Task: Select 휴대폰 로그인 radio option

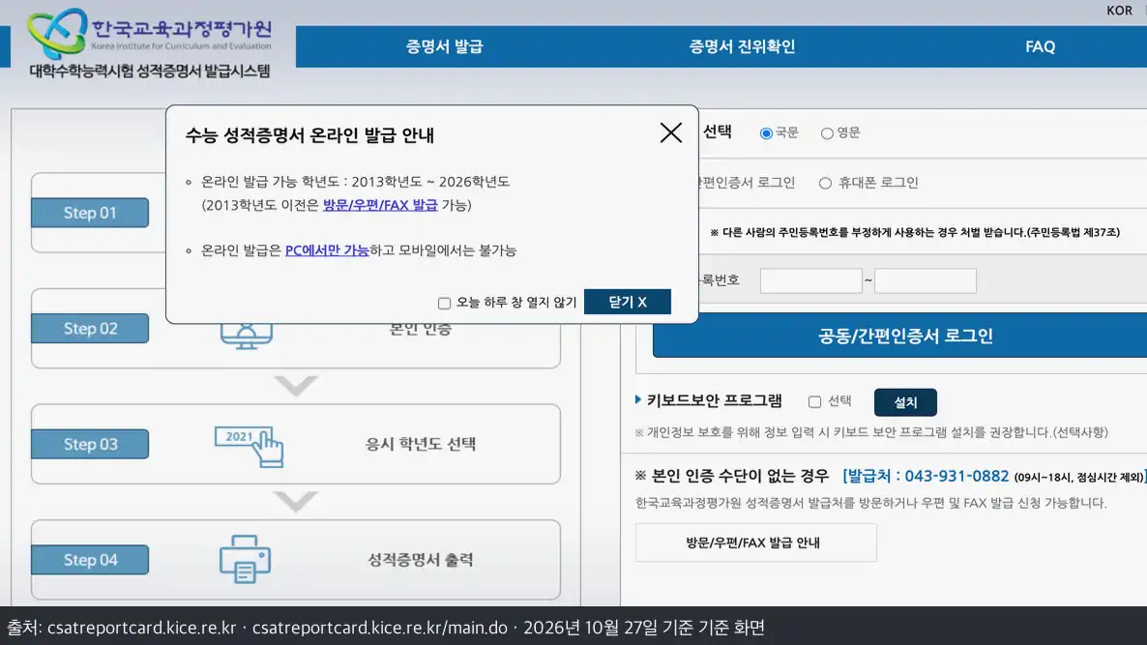Action: pyautogui.click(x=825, y=183)
